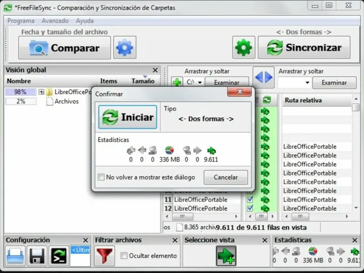Click the right Examinar button

point(334,83)
